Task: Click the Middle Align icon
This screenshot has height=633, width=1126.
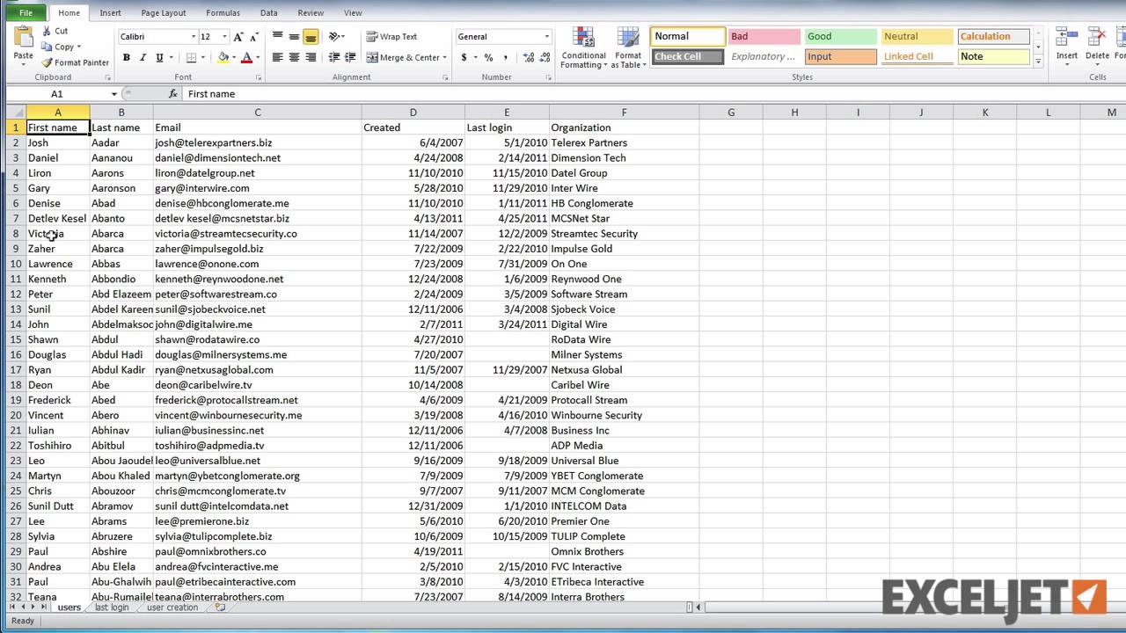Action: (x=294, y=37)
